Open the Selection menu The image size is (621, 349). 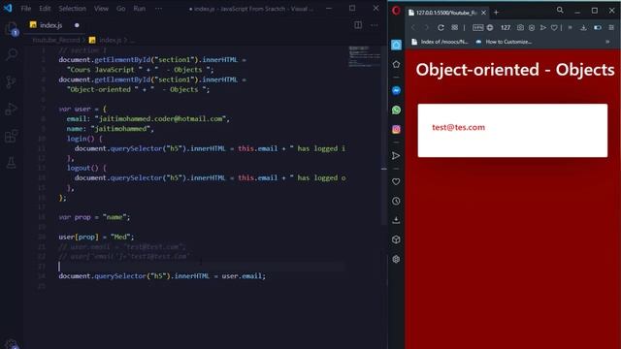(72, 9)
